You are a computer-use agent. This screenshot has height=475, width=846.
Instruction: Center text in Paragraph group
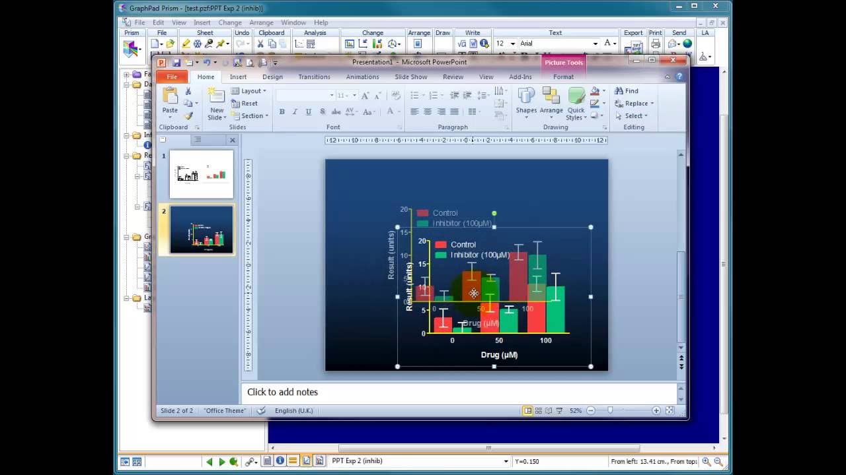pyautogui.click(x=428, y=112)
